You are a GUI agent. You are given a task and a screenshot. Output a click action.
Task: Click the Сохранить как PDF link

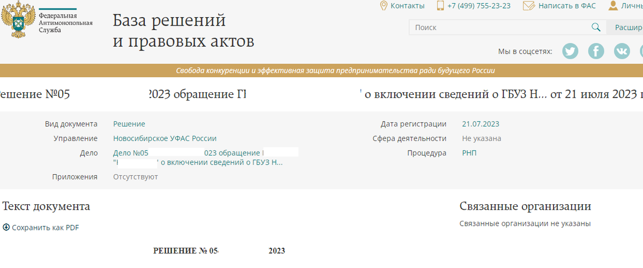click(x=45, y=227)
